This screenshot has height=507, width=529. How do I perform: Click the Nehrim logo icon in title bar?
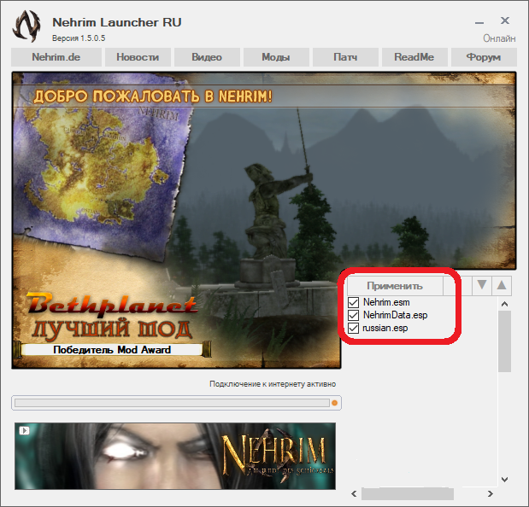(27, 25)
